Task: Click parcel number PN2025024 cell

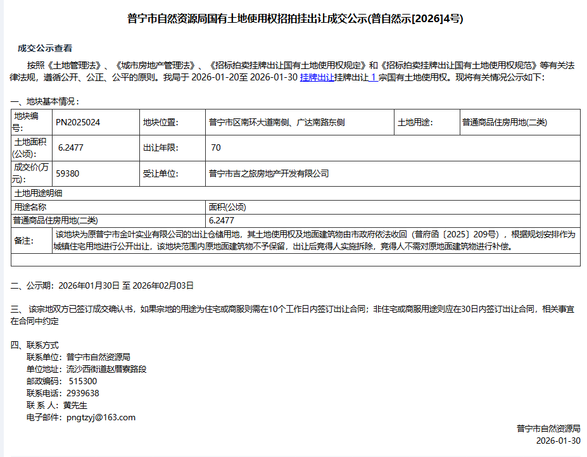Action: point(78,122)
